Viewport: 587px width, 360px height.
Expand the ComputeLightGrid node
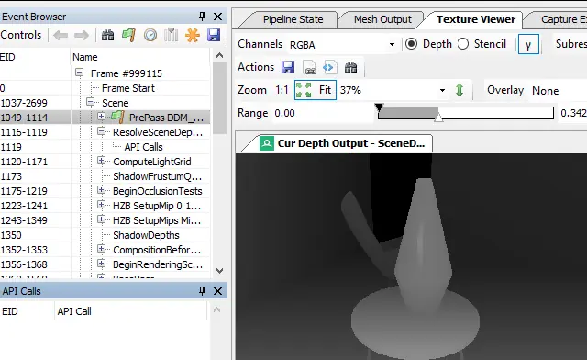[x=101, y=161]
